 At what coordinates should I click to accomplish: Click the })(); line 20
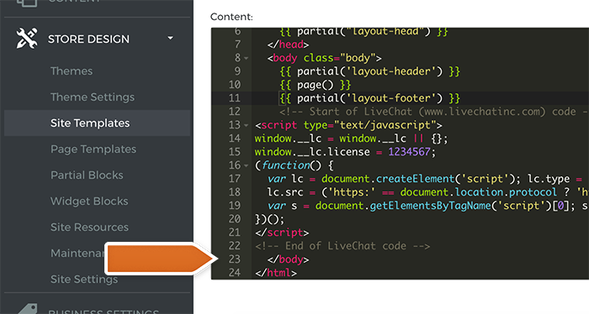point(270,219)
